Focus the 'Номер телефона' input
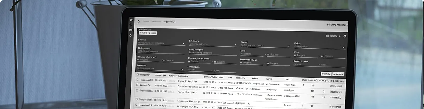The height and width of the screenshot is (109, 424). click(x=212, y=53)
